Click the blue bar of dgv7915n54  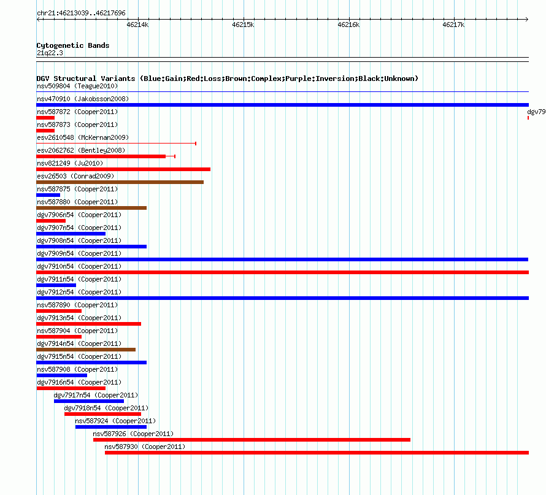click(x=91, y=363)
